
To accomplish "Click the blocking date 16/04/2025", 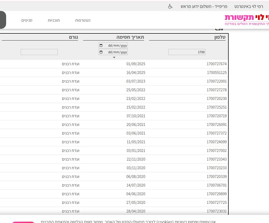I will pos(136,73).
